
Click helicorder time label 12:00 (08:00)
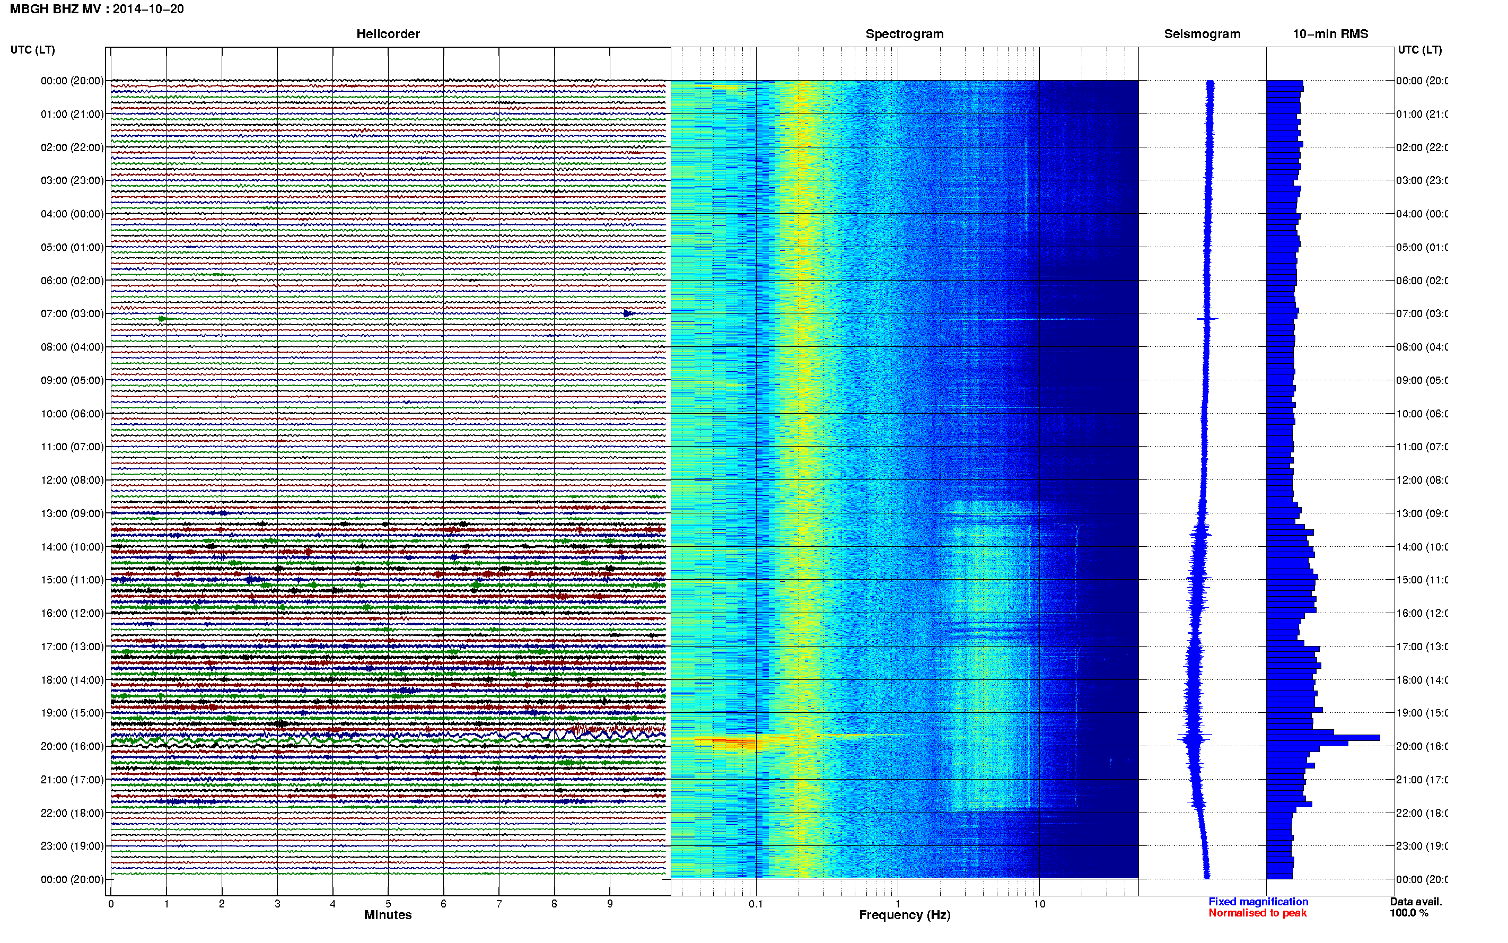pyautogui.click(x=72, y=480)
